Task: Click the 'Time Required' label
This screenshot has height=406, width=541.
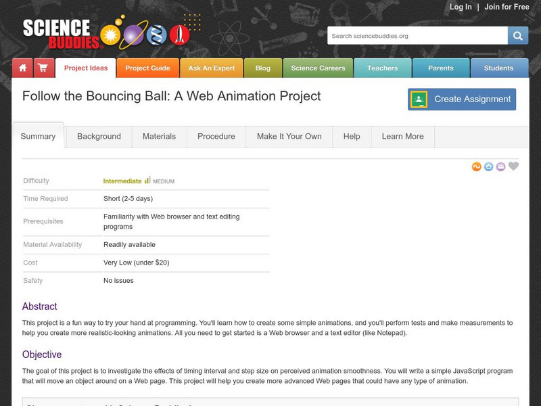Action: 45,198
